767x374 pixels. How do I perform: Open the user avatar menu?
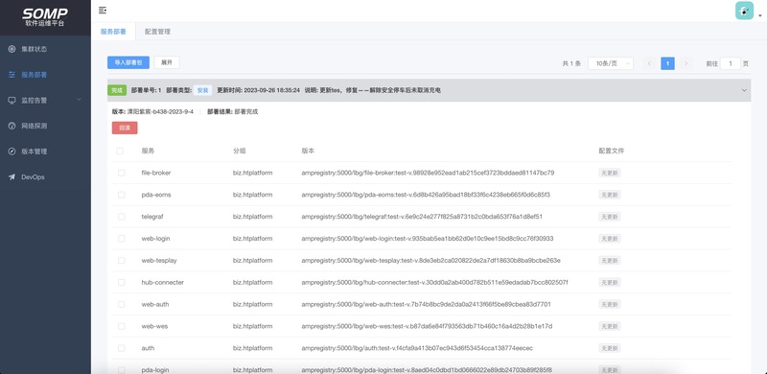(744, 11)
